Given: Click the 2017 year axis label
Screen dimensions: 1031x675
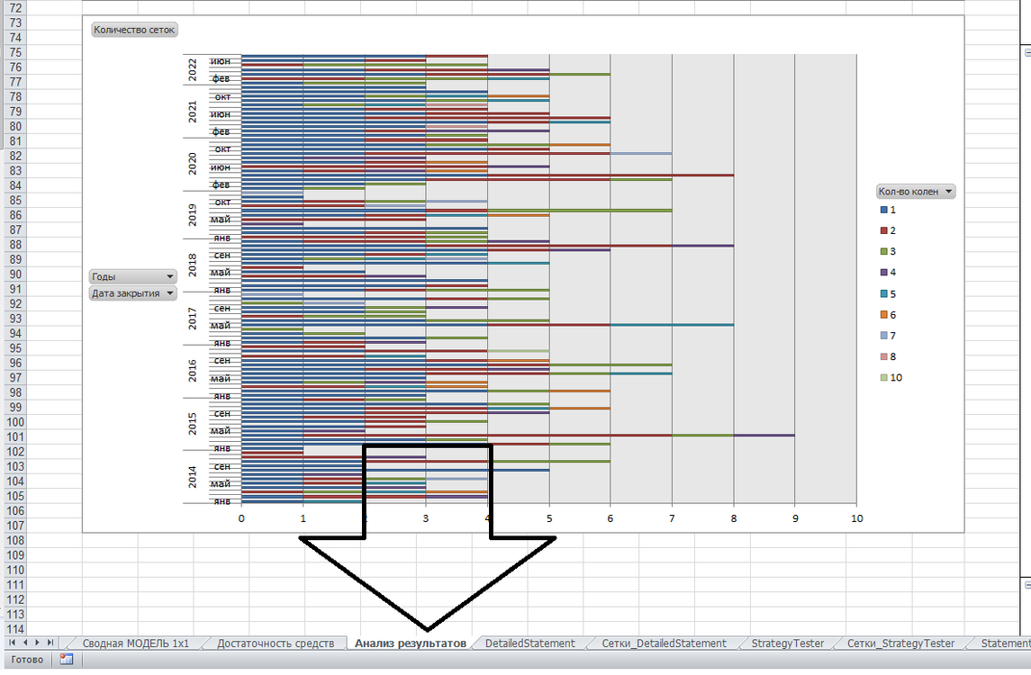Looking at the screenshot, I should pyautogui.click(x=193, y=318).
